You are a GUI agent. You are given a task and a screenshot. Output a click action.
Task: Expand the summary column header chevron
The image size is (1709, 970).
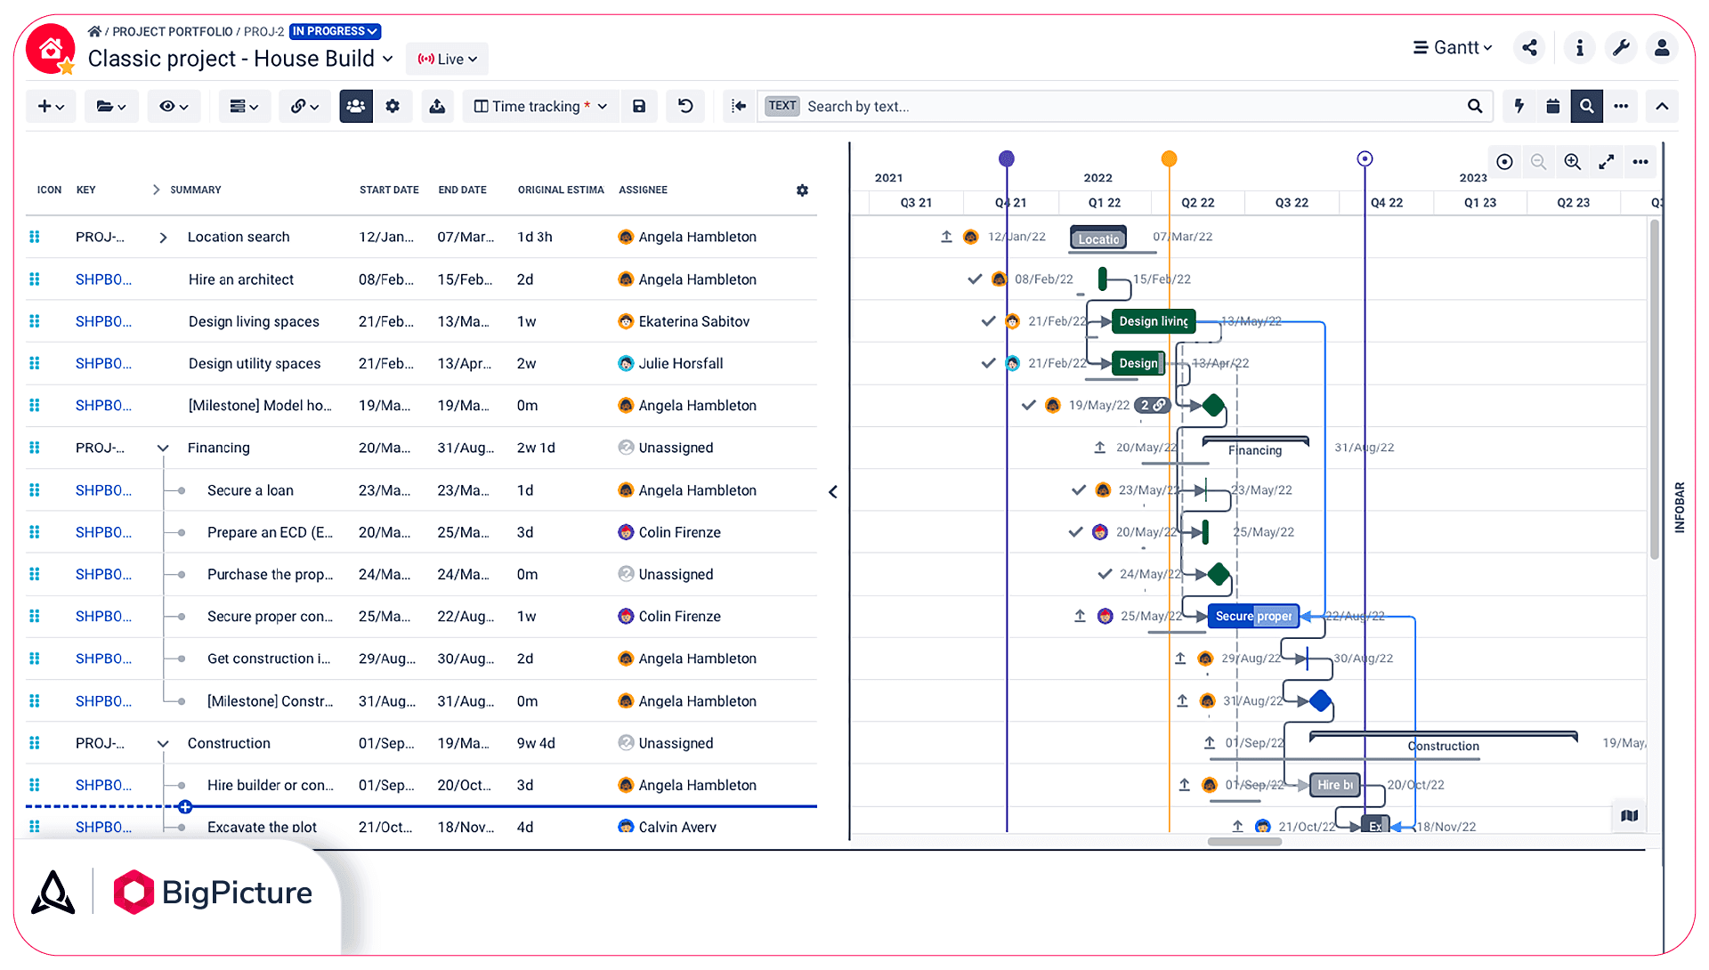click(156, 190)
